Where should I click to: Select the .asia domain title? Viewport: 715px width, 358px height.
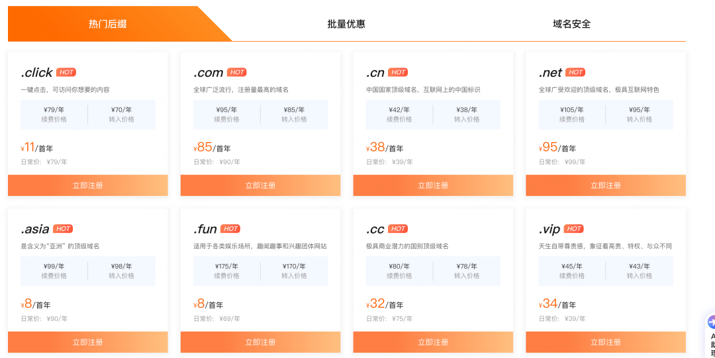pos(36,229)
